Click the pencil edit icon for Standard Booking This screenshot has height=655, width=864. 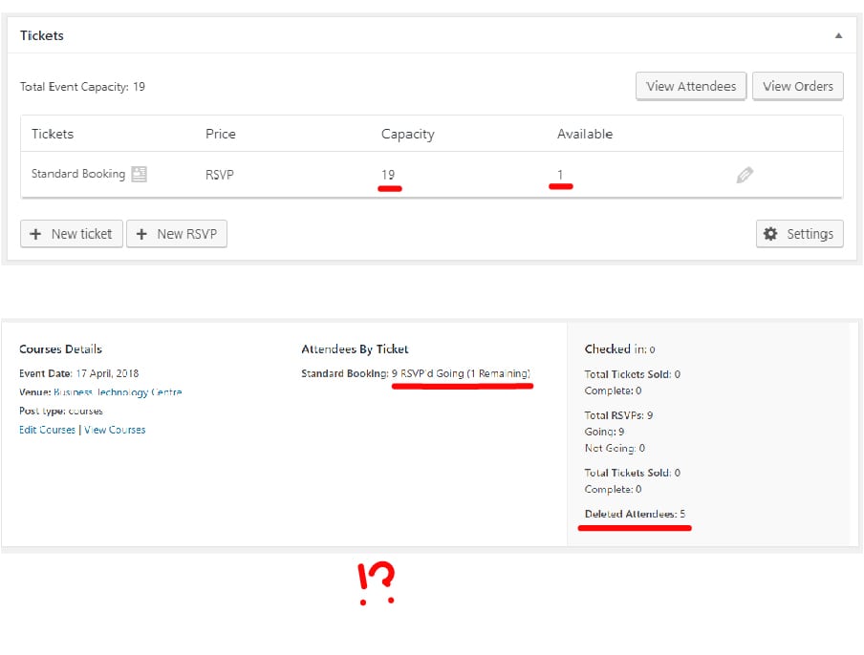point(745,175)
